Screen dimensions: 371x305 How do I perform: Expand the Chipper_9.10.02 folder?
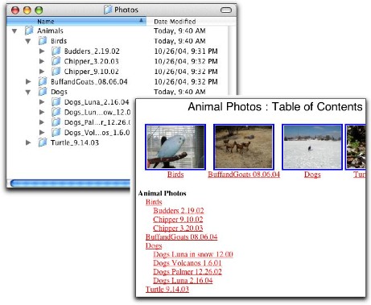(42, 72)
